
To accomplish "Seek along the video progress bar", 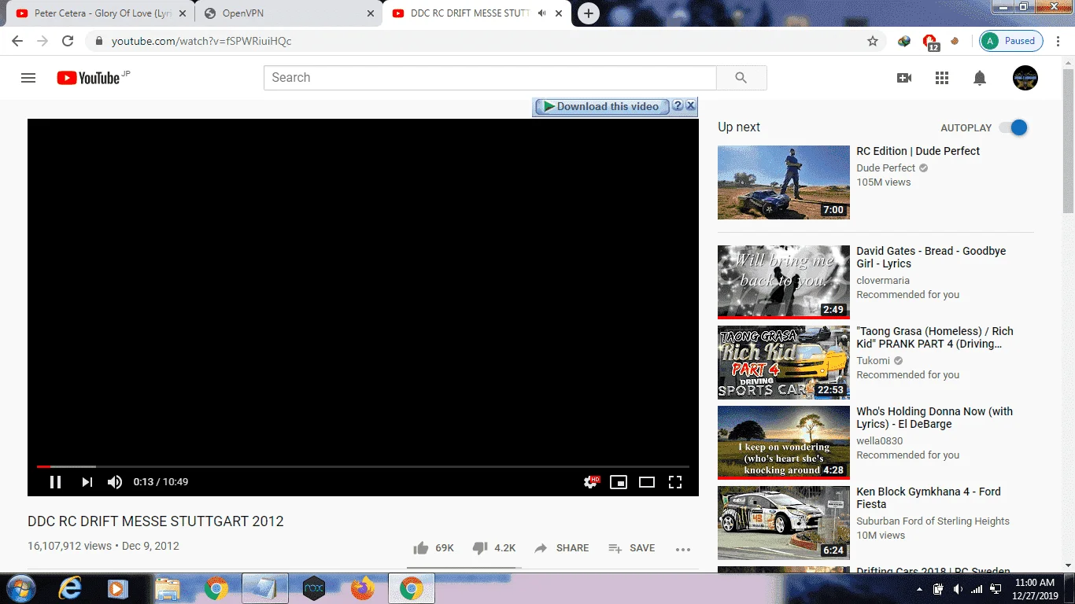I will click(363, 467).
